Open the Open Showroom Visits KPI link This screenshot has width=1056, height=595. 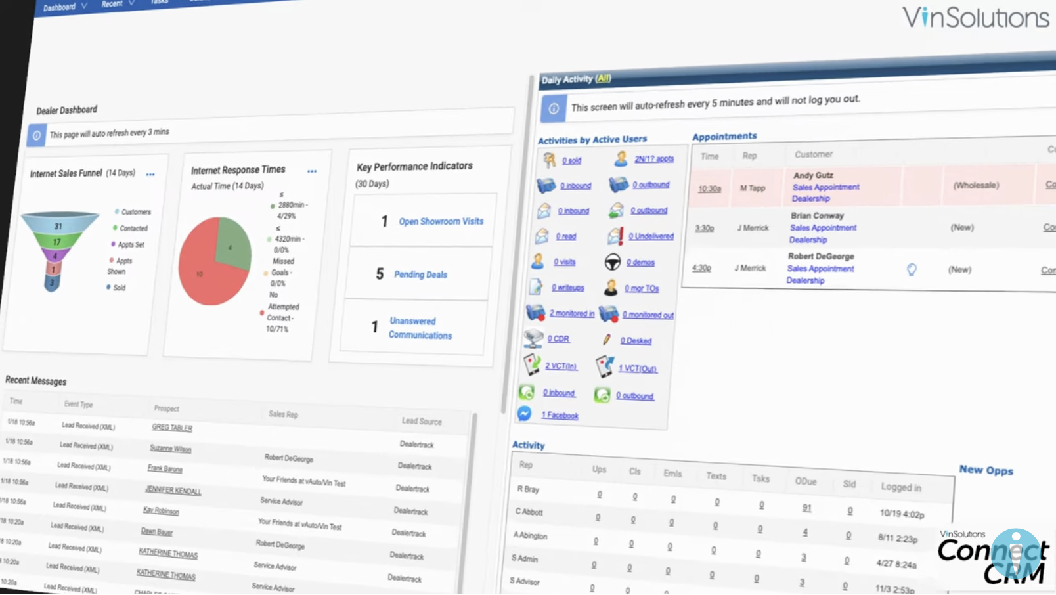pos(441,221)
